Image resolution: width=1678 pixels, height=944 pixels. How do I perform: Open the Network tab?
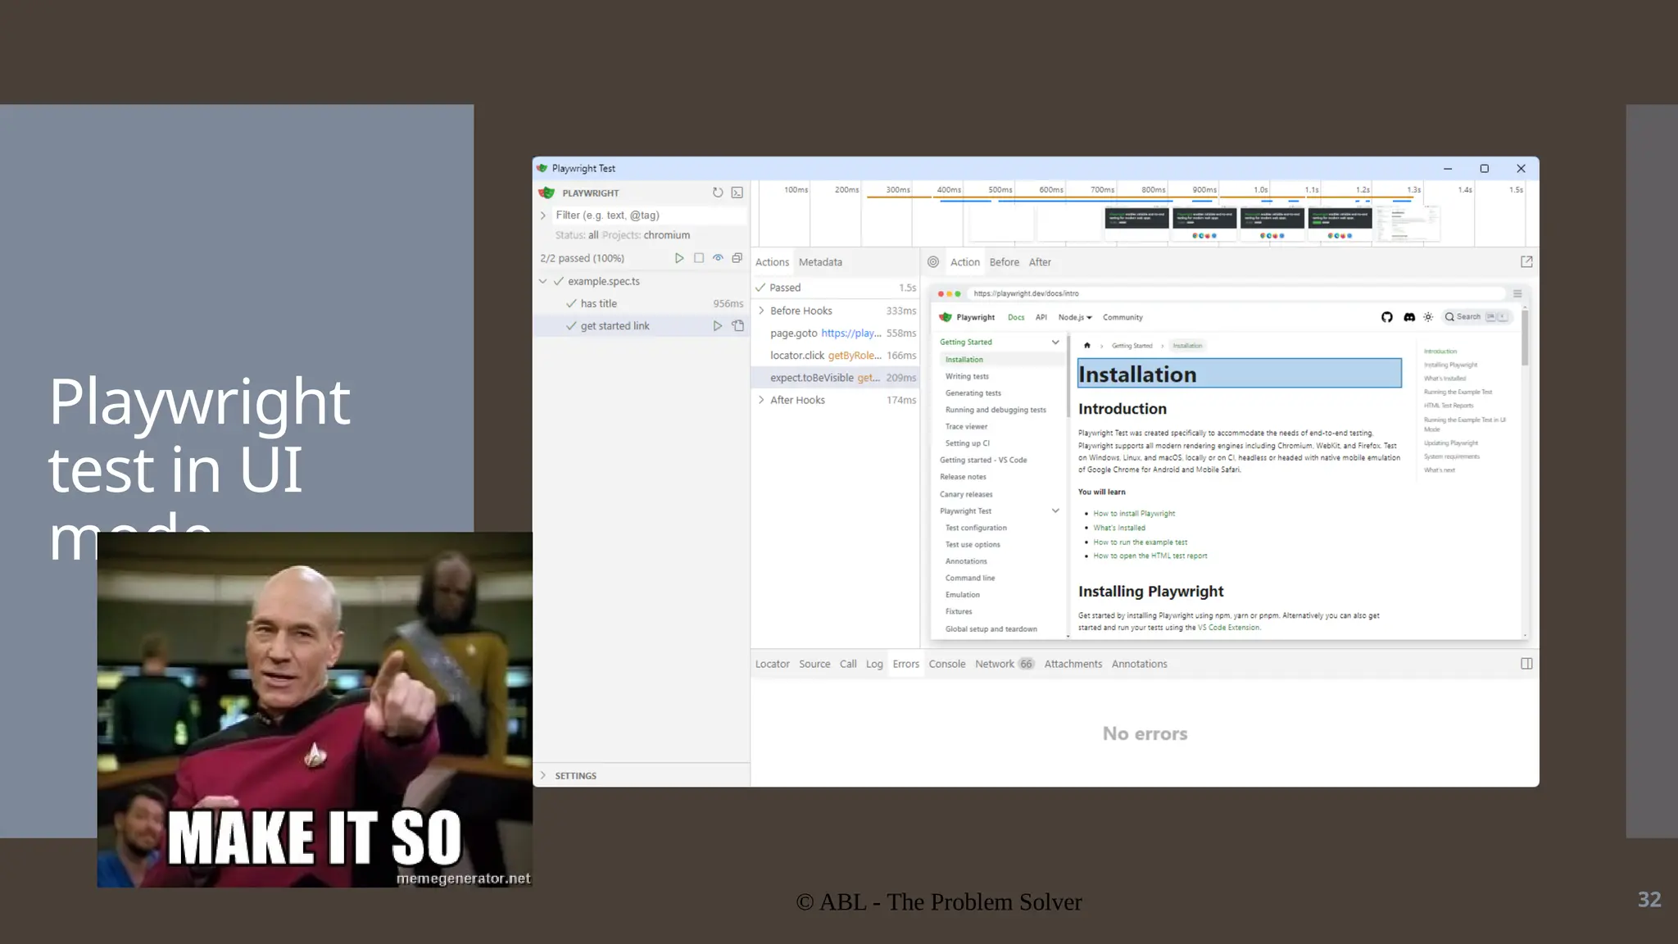(994, 664)
